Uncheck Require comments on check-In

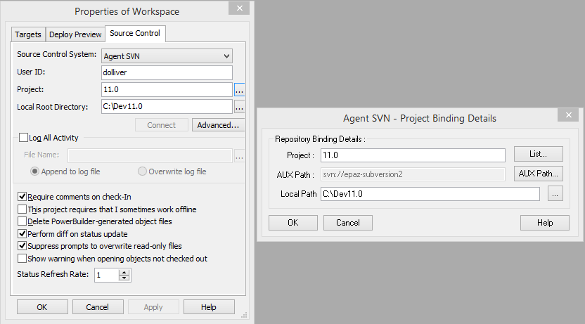click(x=22, y=197)
